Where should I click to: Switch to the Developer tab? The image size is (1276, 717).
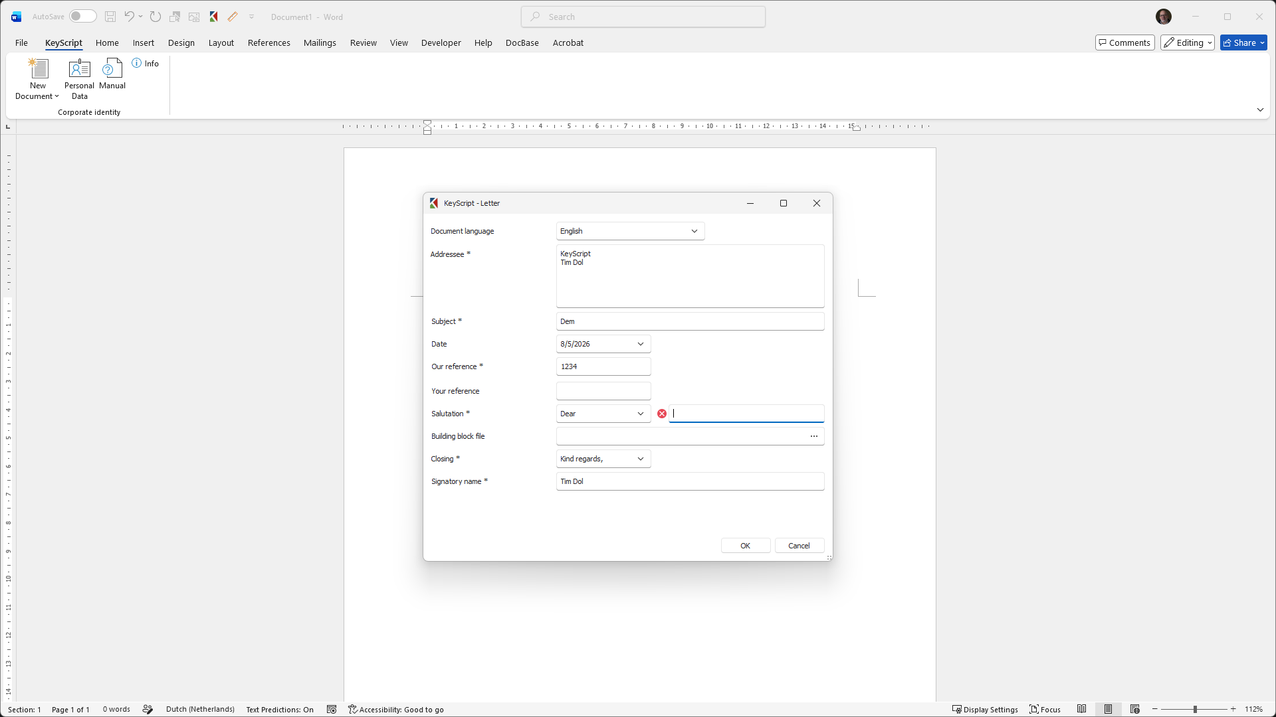441,42
